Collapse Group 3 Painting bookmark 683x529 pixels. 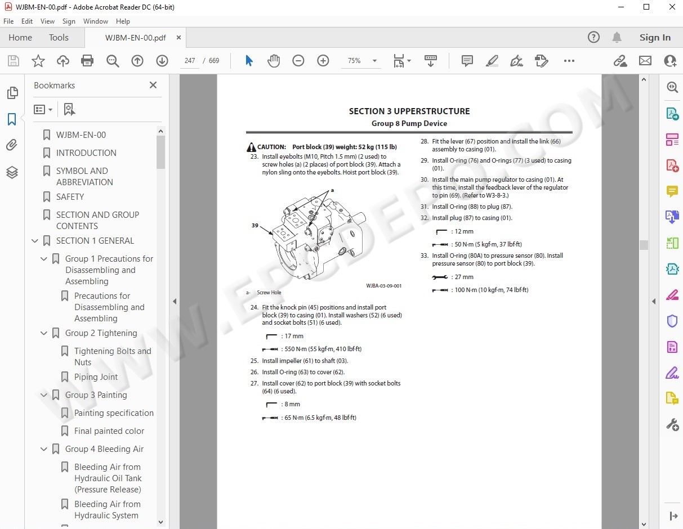tap(44, 395)
